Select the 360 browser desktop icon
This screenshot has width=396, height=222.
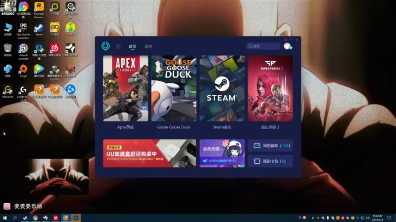(x=23, y=10)
